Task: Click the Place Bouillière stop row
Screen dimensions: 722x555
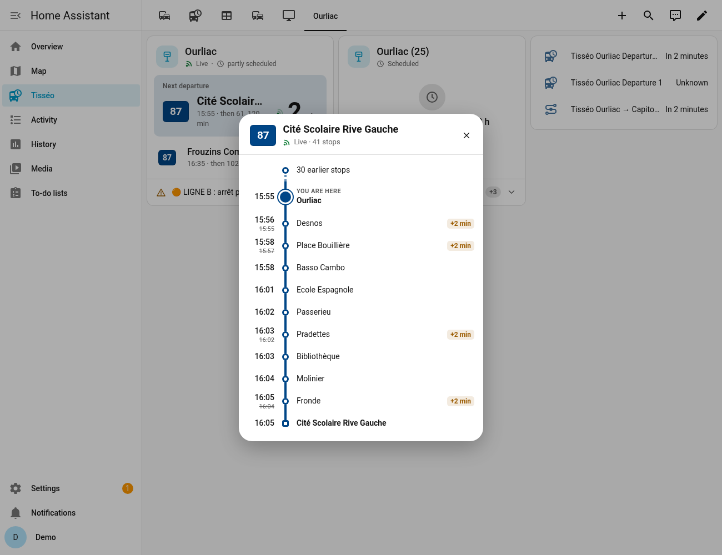Action: (361, 245)
